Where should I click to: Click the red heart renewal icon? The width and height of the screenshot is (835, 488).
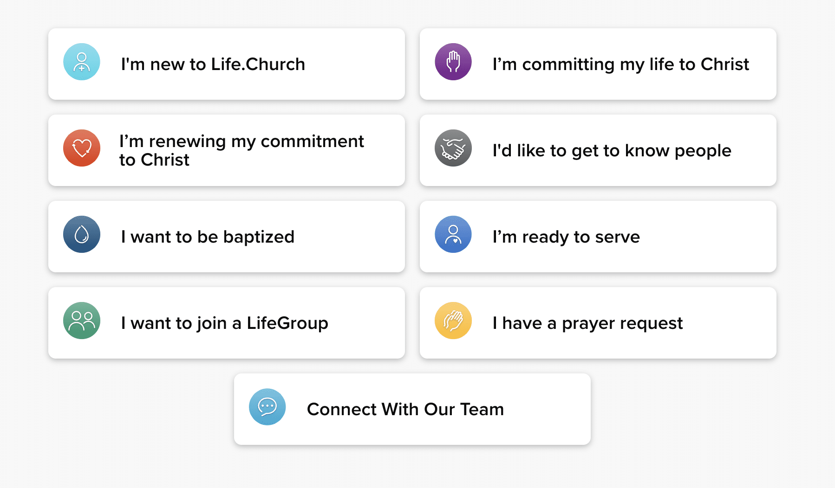pos(81,148)
